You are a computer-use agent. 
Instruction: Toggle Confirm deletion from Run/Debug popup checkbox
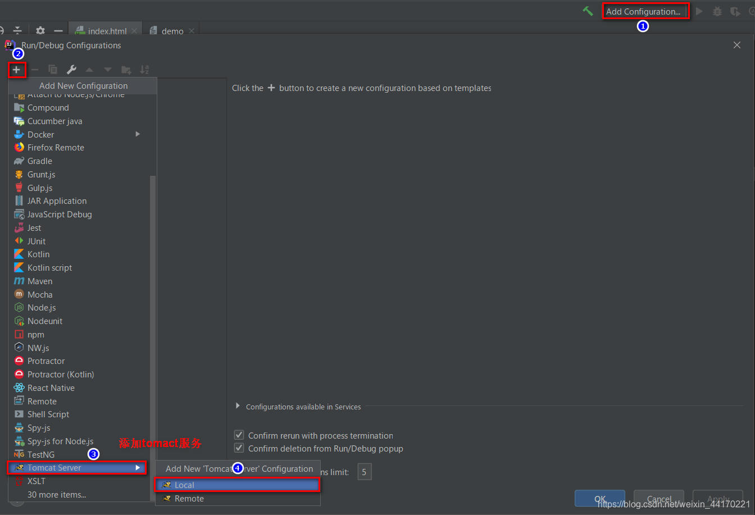click(x=239, y=448)
